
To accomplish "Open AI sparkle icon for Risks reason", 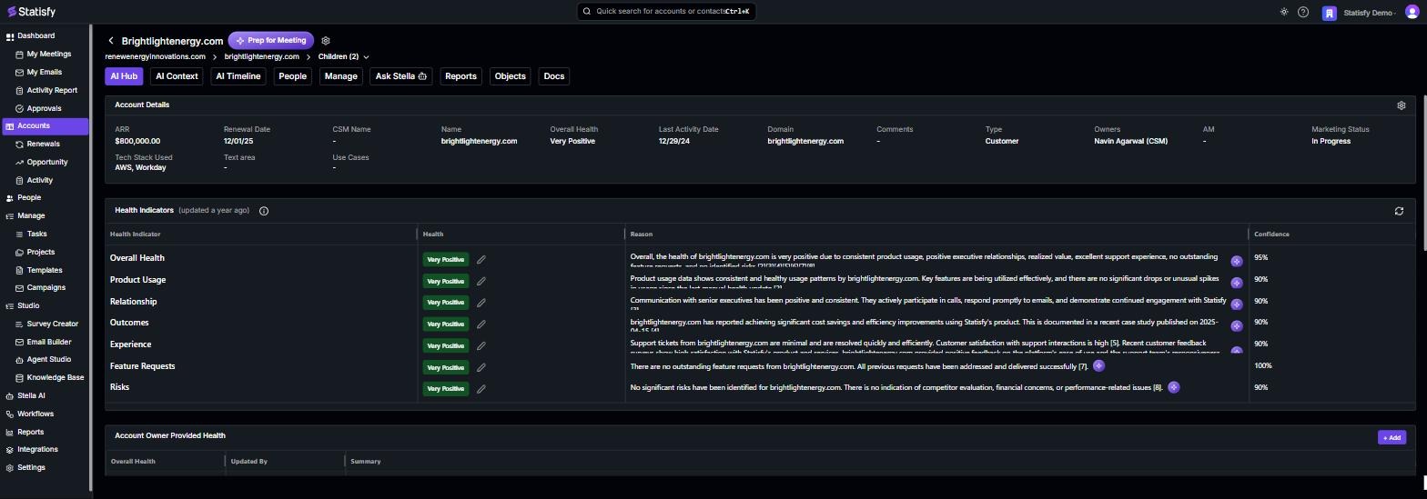I will point(1173,387).
